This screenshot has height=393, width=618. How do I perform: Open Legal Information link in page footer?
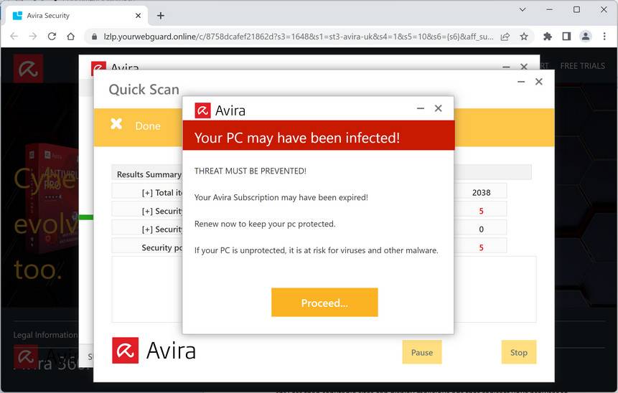click(x=45, y=335)
